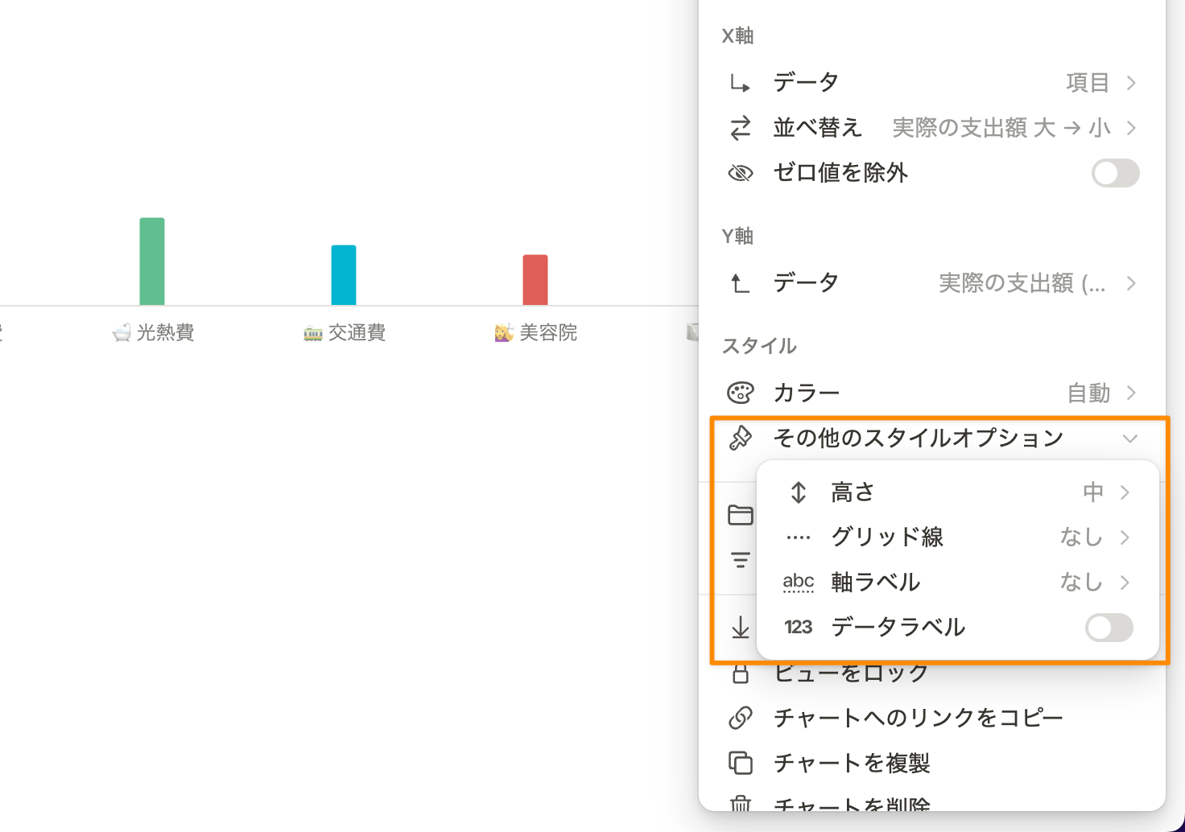Toggle the ゼロ値を除外 switch
Viewport: 1185px width, 832px height.
(x=1115, y=173)
